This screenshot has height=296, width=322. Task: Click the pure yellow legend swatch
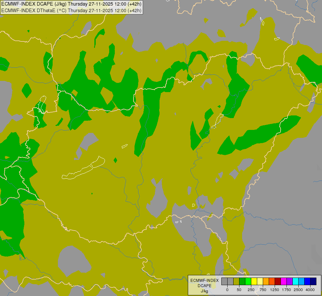254,281
